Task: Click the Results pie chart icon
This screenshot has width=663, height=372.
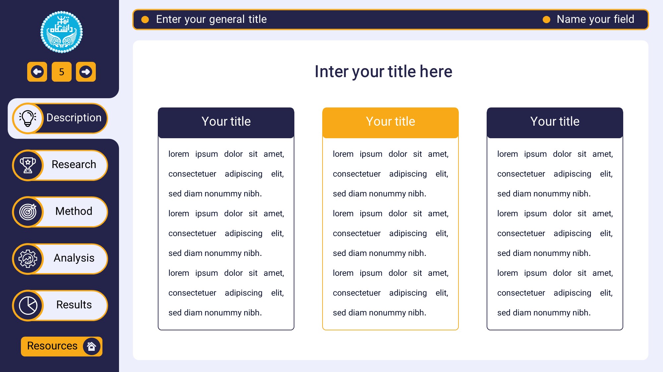Action: [x=28, y=306]
